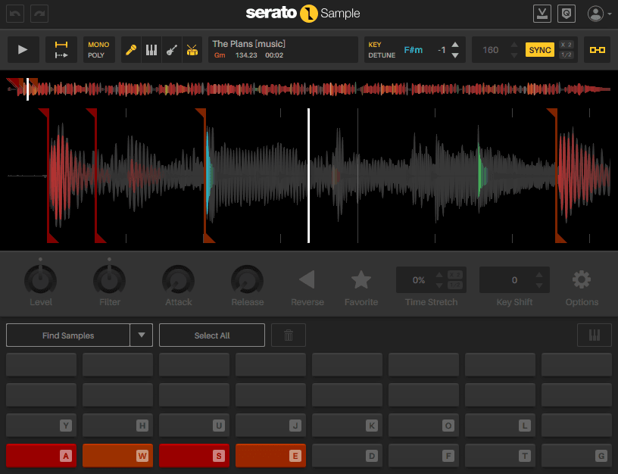Click the 134.23 BPM value
The image size is (618, 474).
[x=246, y=55]
